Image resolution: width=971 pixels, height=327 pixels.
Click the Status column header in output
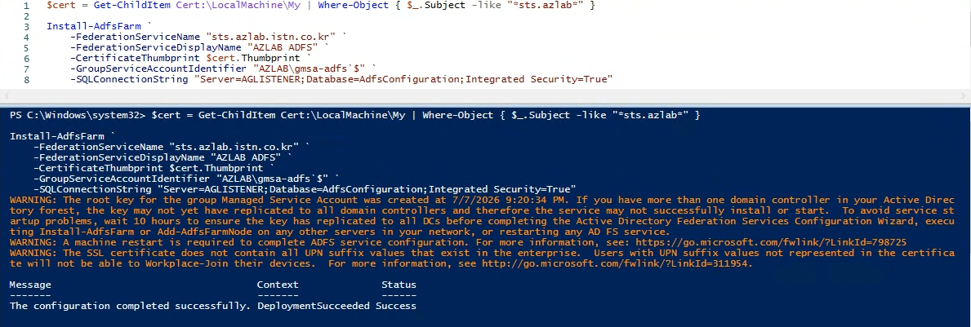tap(399, 285)
